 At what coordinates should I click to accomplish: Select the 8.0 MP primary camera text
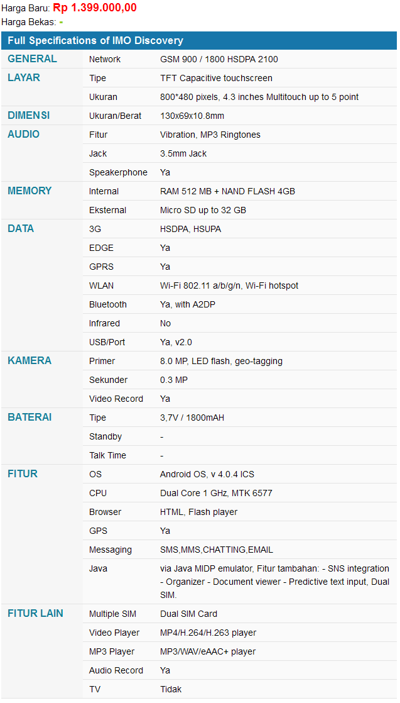click(x=221, y=361)
